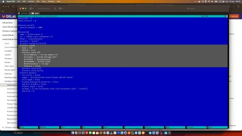Click the 1 Help function key

29,127
